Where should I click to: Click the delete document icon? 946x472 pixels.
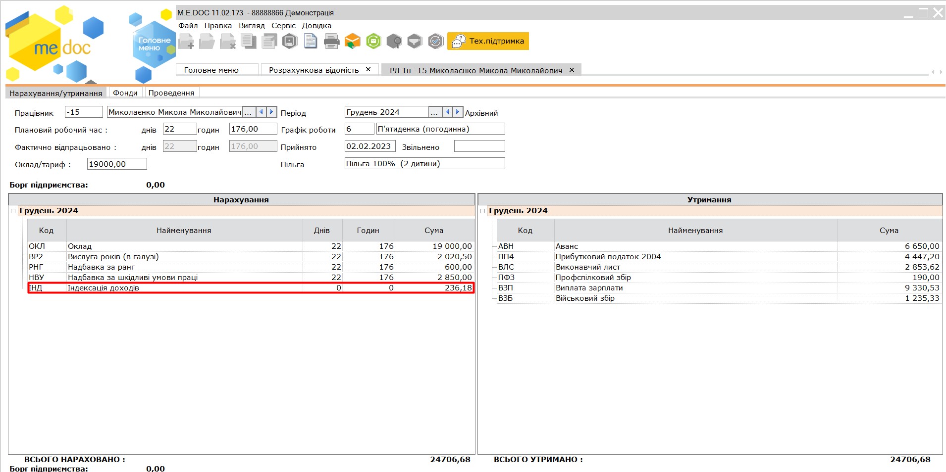point(228,42)
